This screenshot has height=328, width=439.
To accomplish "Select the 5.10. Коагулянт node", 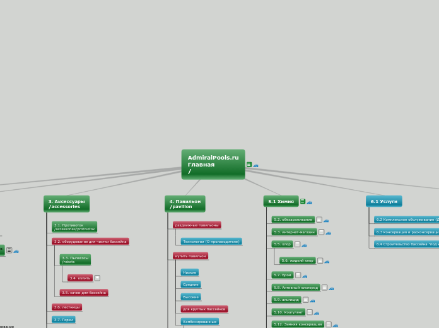I will [x=288, y=312].
